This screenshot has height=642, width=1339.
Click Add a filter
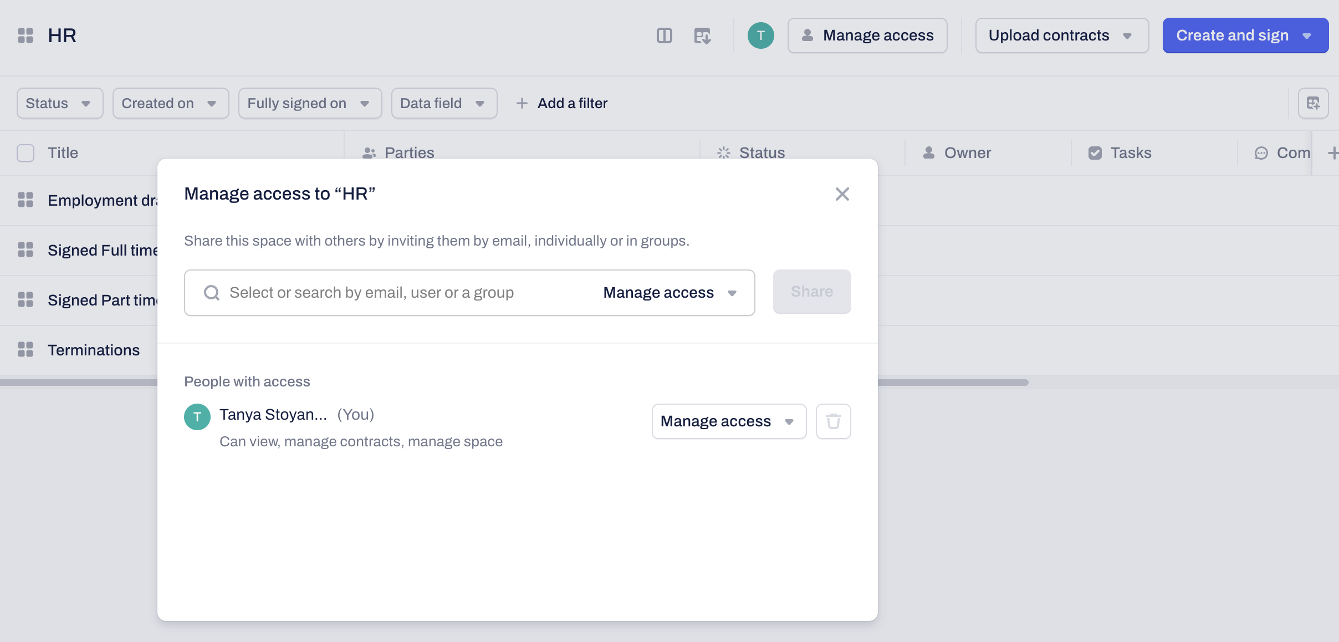(x=562, y=103)
